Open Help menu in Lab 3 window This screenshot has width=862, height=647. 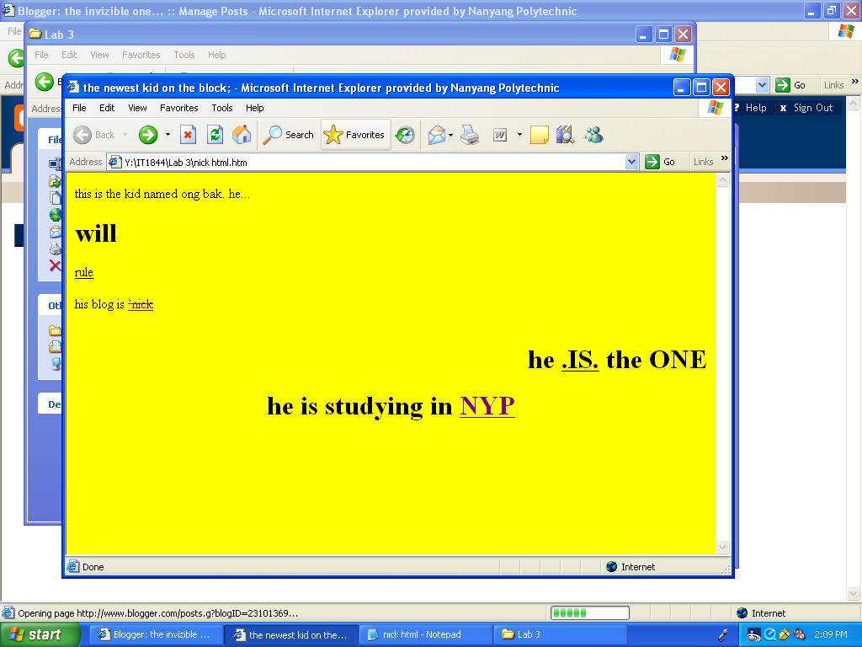216,55
